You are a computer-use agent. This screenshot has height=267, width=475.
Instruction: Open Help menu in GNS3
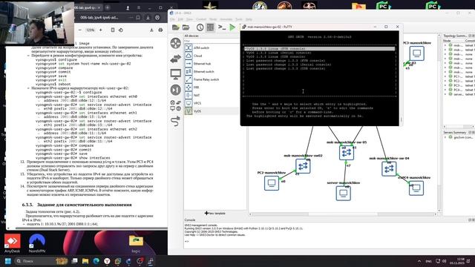(x=249, y=19)
